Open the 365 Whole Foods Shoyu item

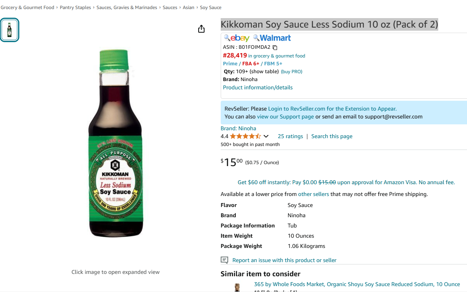coord(357,284)
